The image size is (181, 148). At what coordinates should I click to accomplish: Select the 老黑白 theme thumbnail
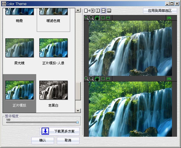(x=53, y=90)
